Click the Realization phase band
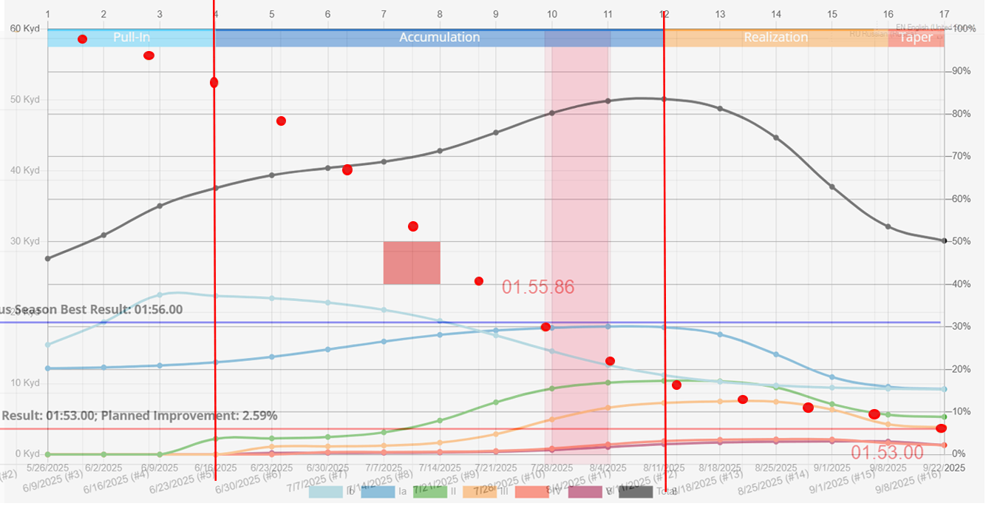 coord(775,38)
